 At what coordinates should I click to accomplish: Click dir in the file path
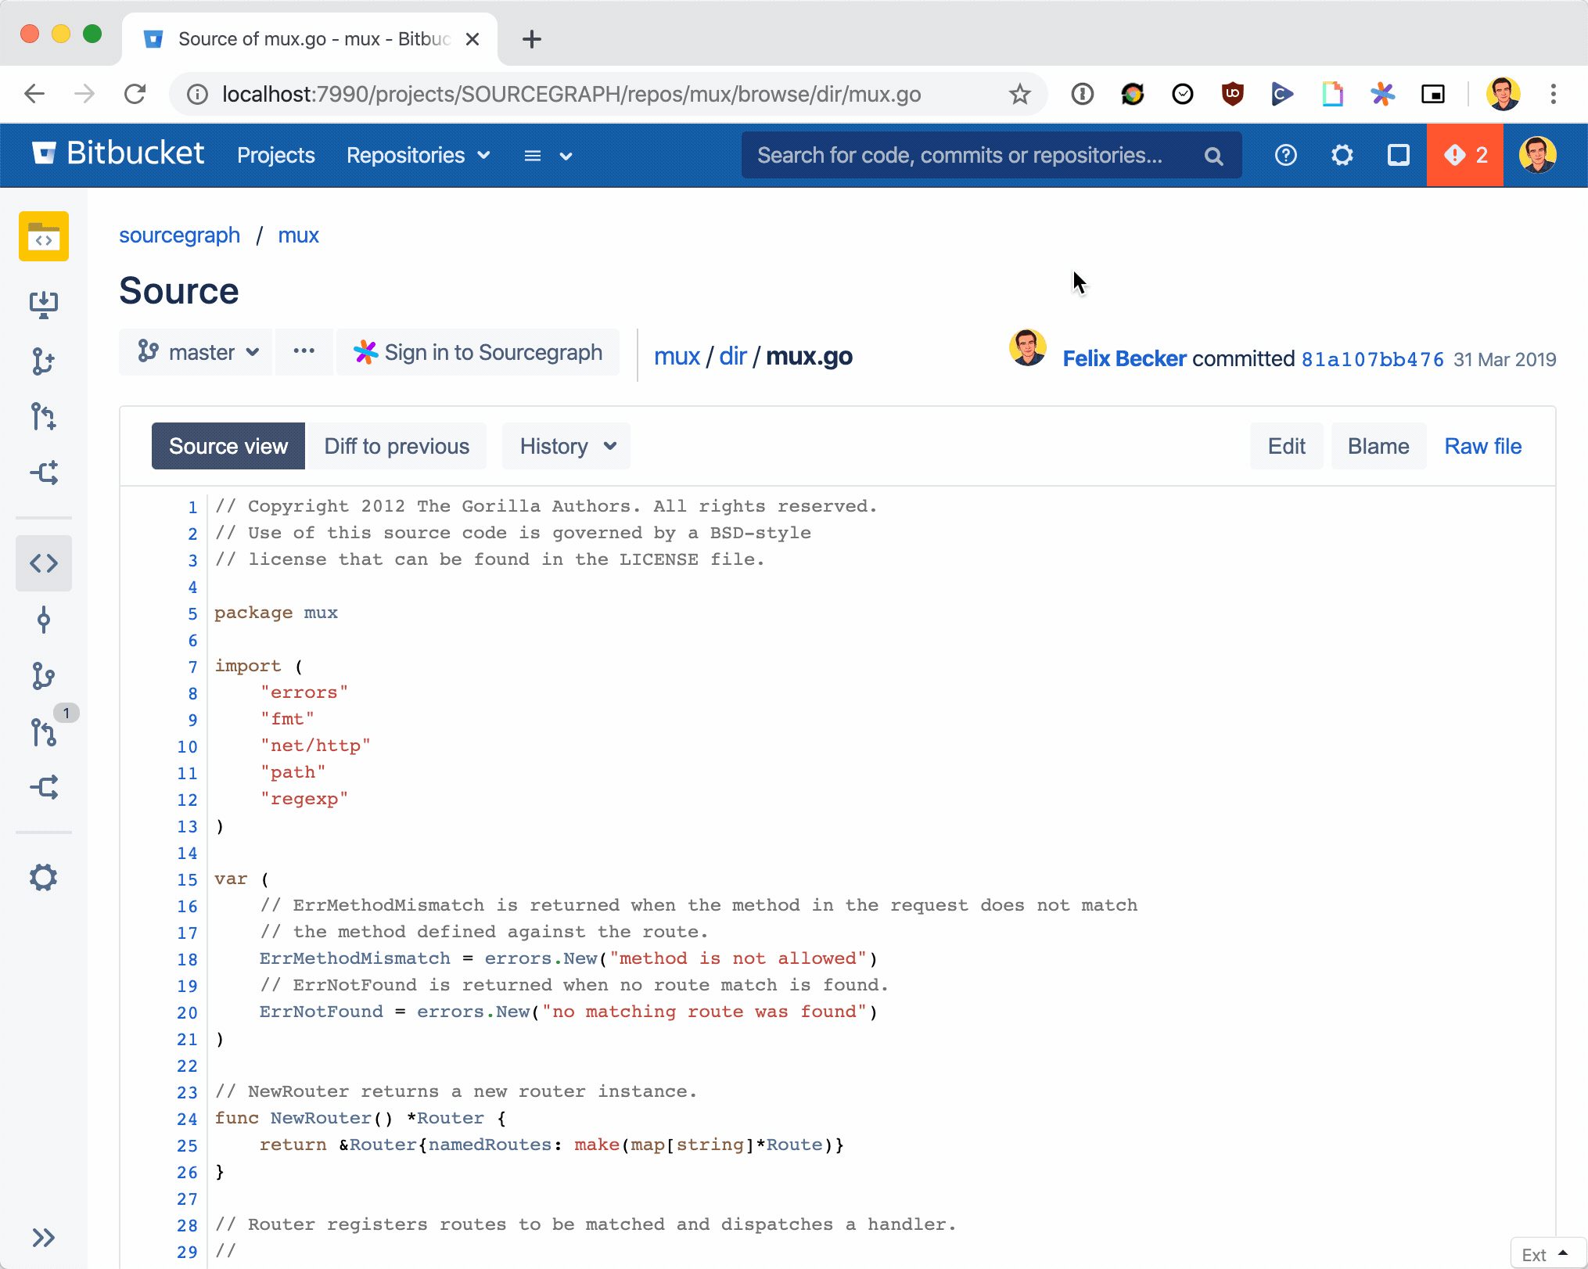point(733,356)
